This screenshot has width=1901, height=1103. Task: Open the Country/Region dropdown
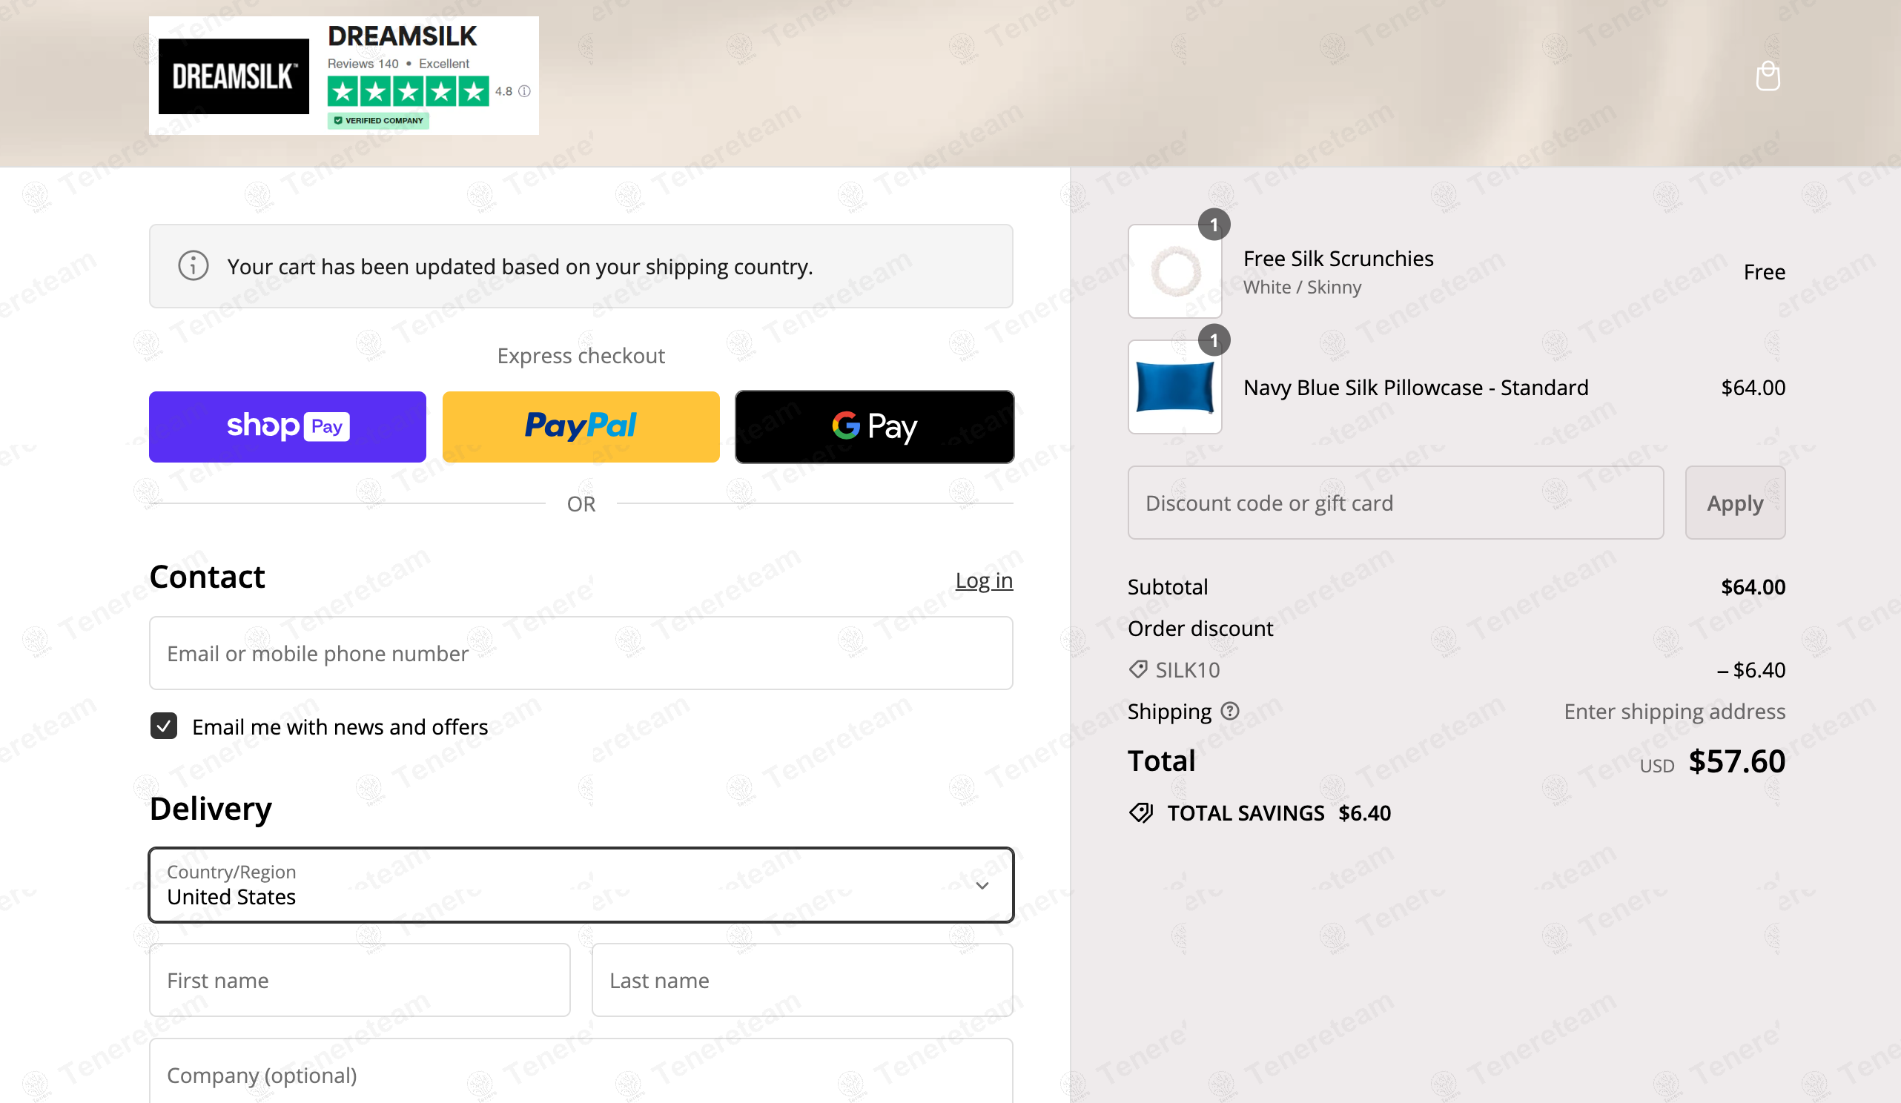coord(581,885)
